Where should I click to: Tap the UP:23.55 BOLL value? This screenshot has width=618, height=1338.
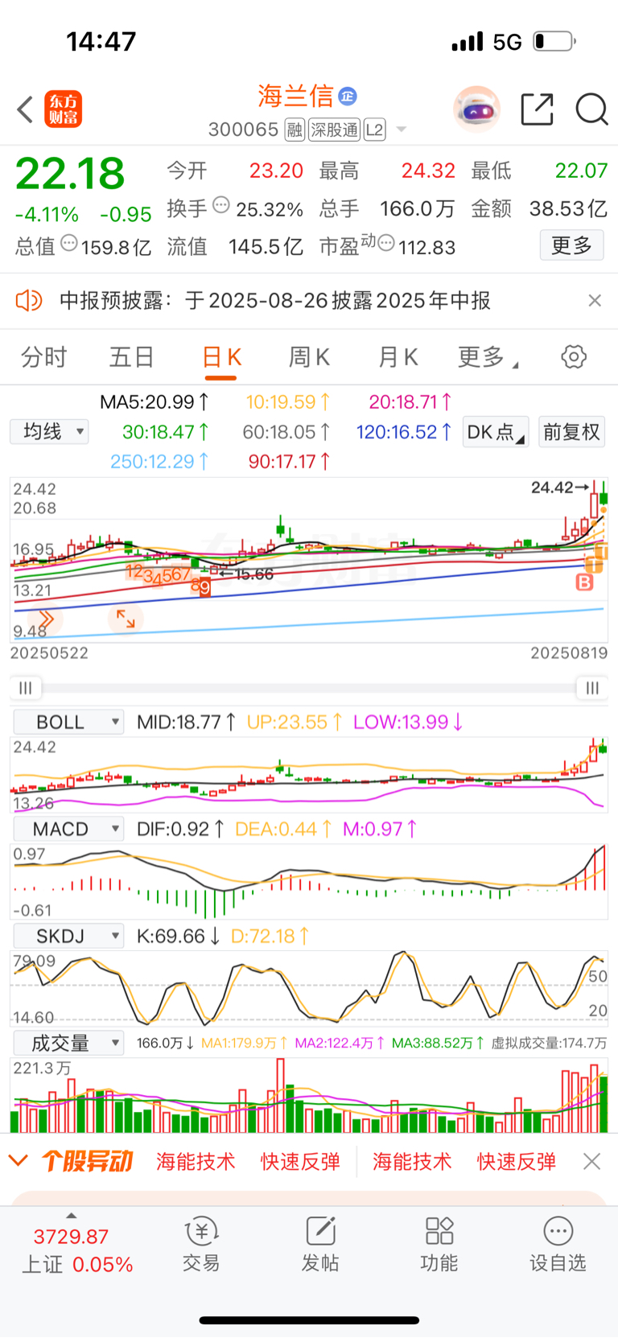coord(295,722)
